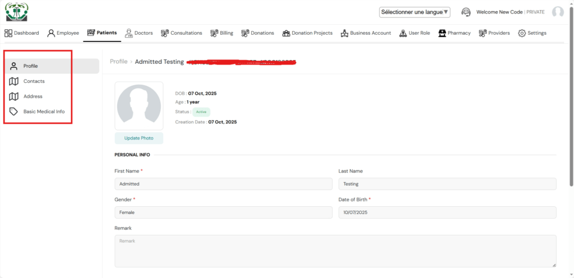Go to the Billing menu

point(221,33)
